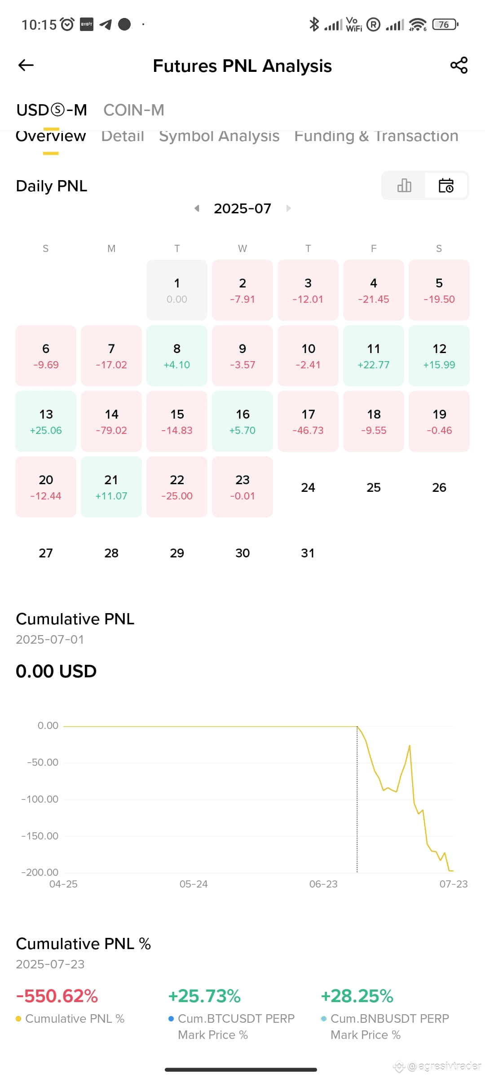This screenshot has height=1078, width=485.
Task: Tap the back arrow icon
Action: 26,66
